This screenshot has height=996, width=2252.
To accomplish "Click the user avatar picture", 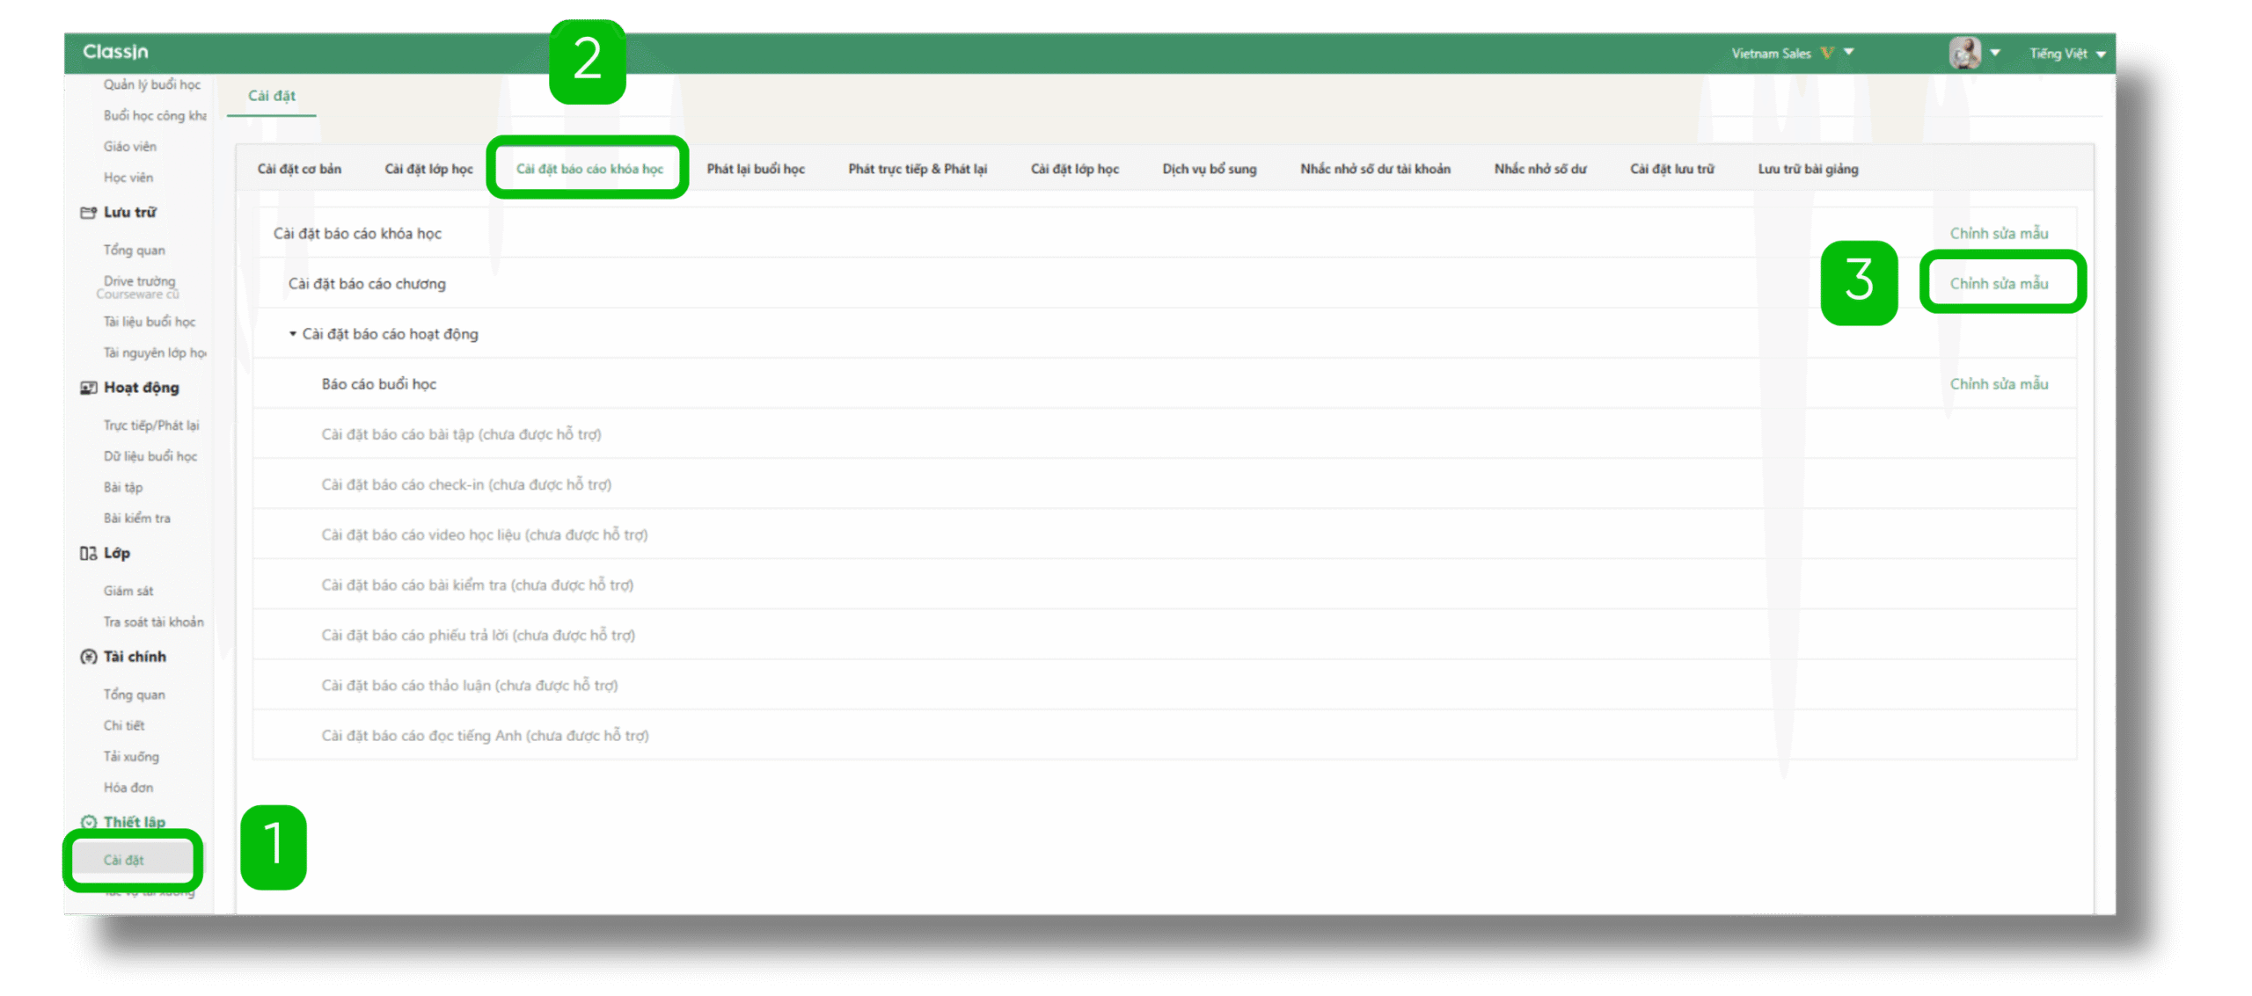I will [x=1964, y=53].
